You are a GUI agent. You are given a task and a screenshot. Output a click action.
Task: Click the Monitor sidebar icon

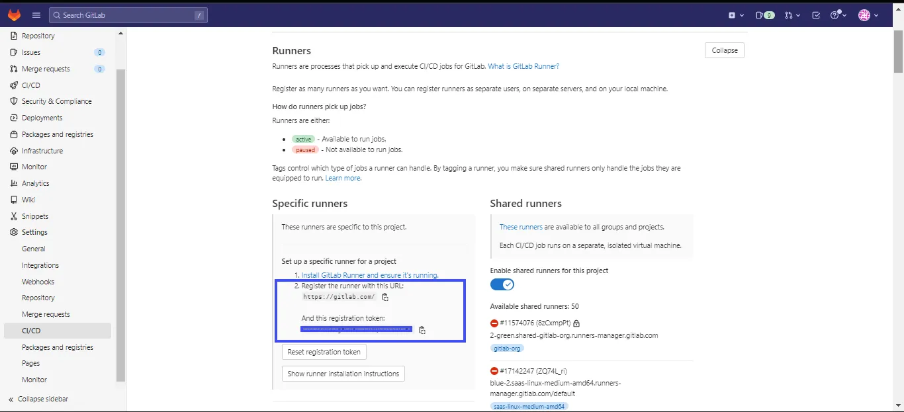tap(14, 167)
